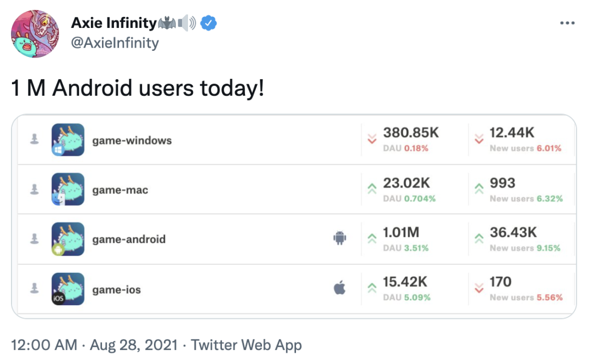The height and width of the screenshot is (362, 592).
Task: Open the @AxieInfinity handle link
Action: 115,43
